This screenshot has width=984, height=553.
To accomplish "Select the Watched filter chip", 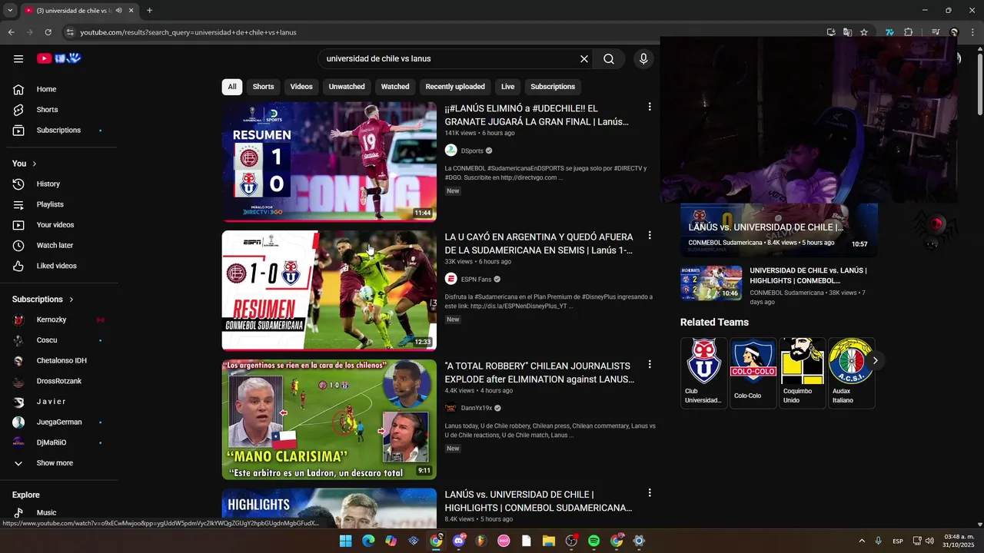I will [395, 87].
